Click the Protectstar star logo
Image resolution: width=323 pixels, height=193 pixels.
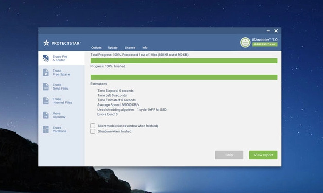coord(46,43)
